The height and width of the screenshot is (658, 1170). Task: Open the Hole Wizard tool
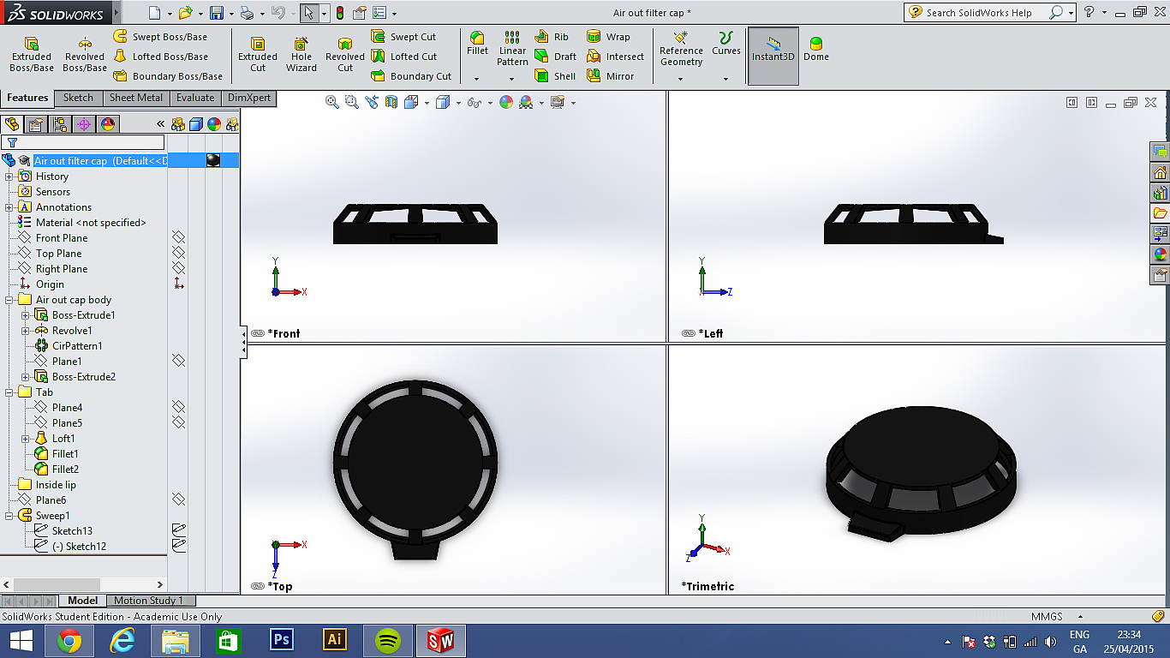tap(301, 54)
